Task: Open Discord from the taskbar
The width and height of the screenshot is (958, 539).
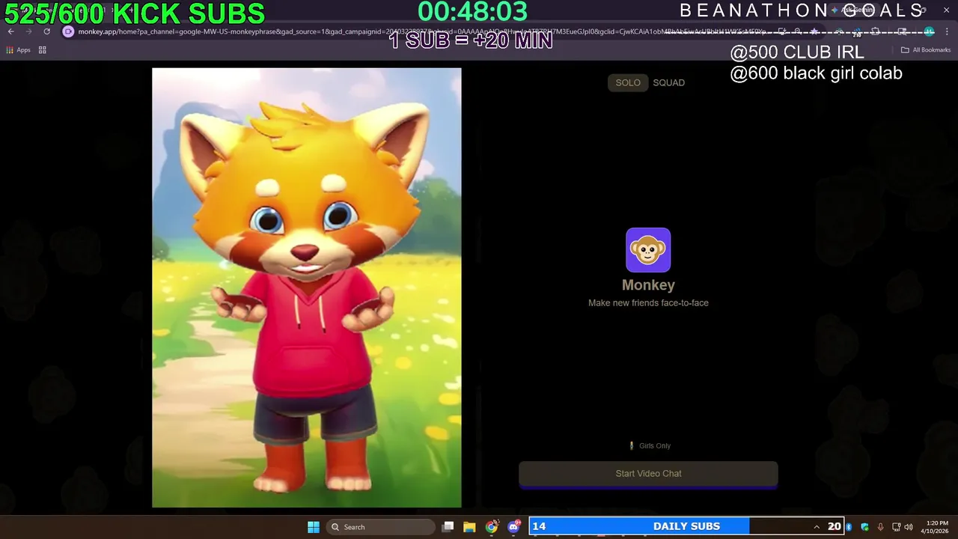Action: pyautogui.click(x=513, y=527)
